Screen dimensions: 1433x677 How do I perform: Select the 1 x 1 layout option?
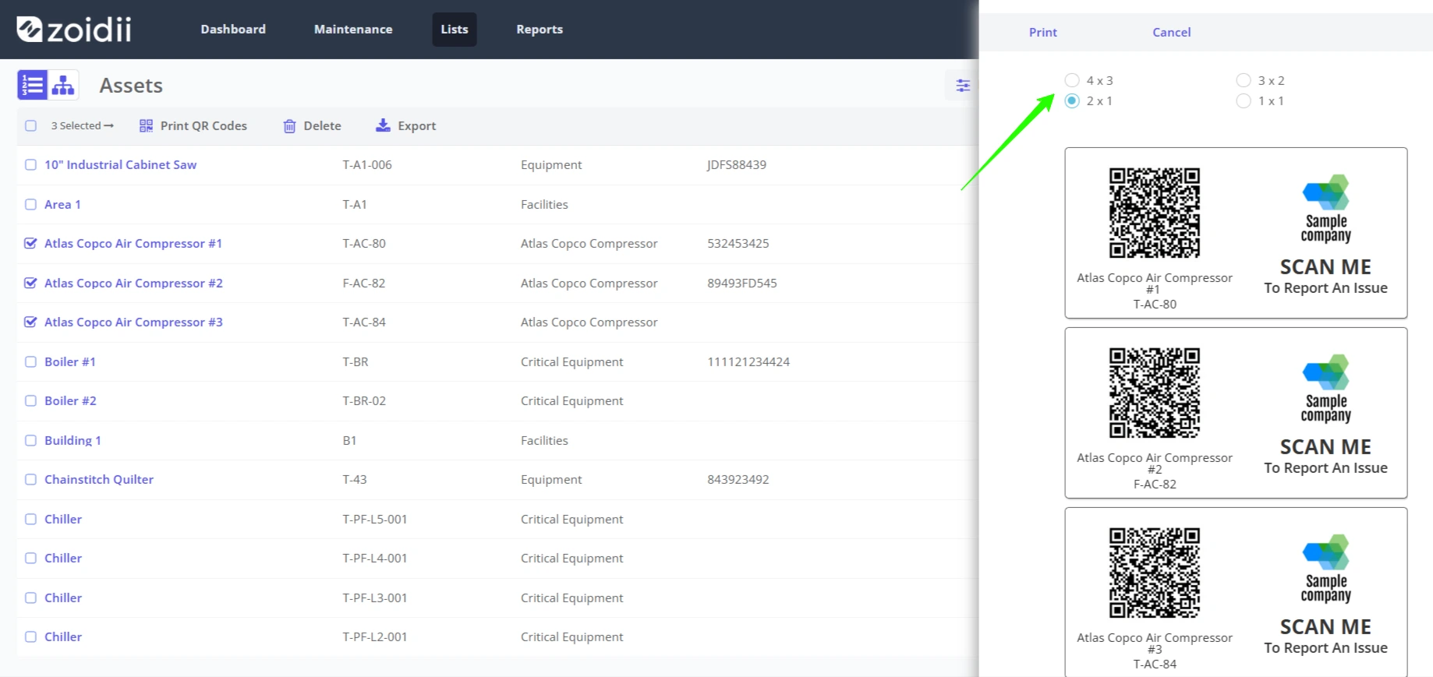point(1244,100)
